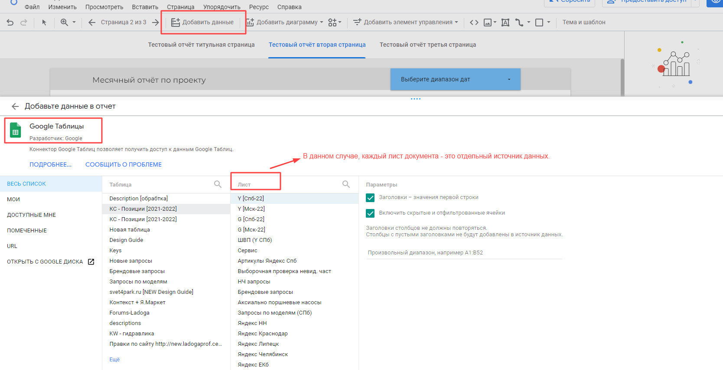Expand the Добавить элемент управления dropdown arrow
This screenshot has height=370, width=723.
[456, 23]
